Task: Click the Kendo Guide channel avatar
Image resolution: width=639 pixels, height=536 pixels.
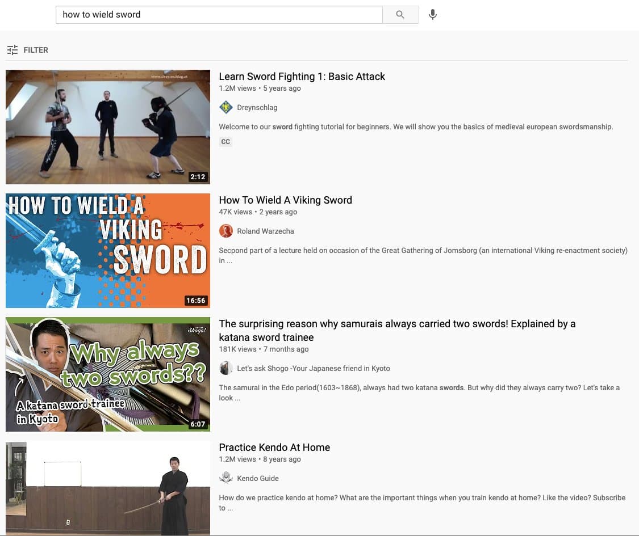Action: tap(226, 478)
